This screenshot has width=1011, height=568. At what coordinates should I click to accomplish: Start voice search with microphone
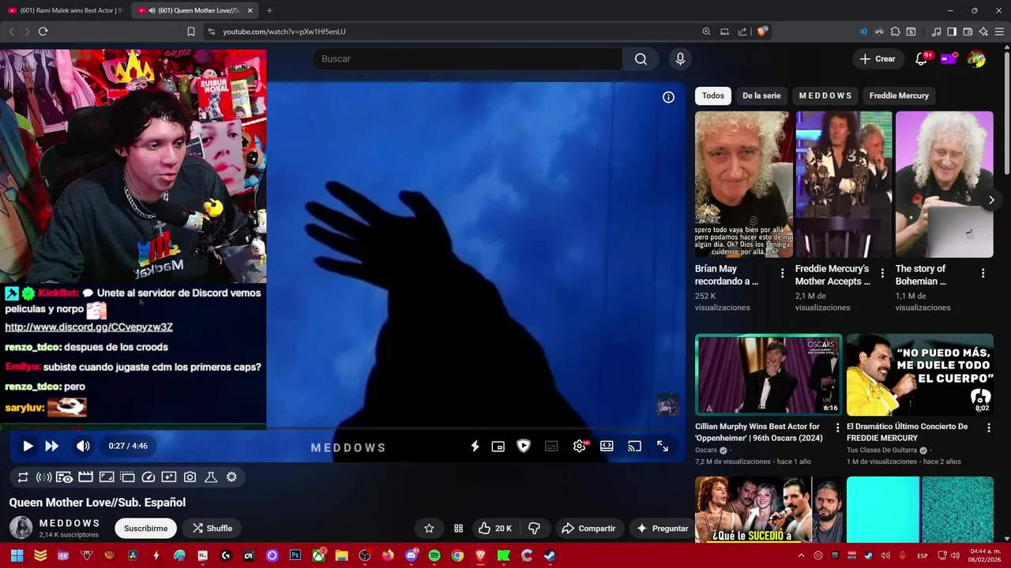[680, 59]
